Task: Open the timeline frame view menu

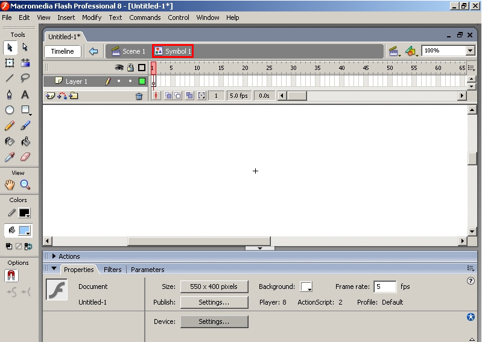Action: 471,68
